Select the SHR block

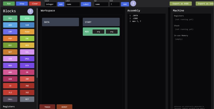point(10,59)
